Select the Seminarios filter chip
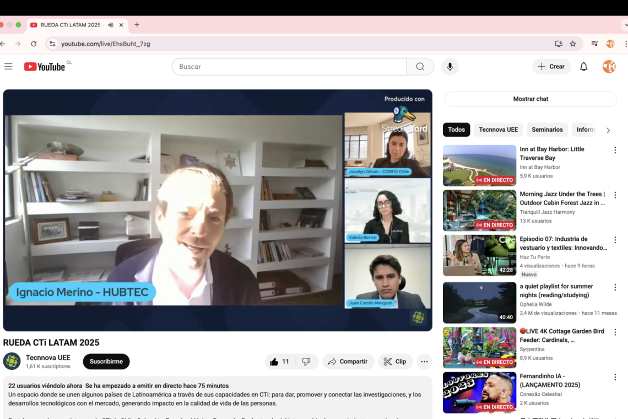Viewport: 628px width, 419px height. (547, 130)
